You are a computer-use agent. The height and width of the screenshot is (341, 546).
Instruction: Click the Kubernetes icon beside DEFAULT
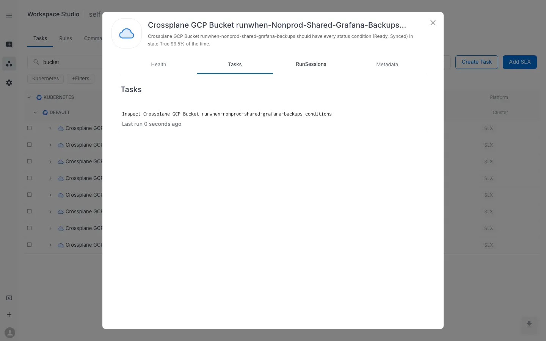45,113
